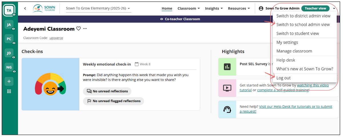Go to the Home tab
Screen dimensions: 343x138
coord(167,9)
